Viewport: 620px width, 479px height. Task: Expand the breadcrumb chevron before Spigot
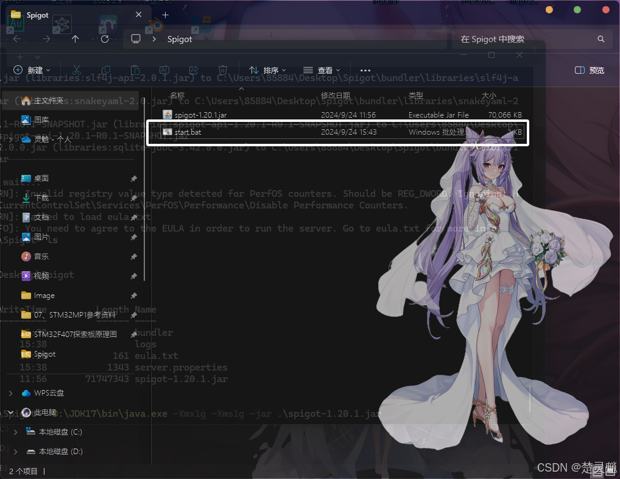tap(154, 39)
